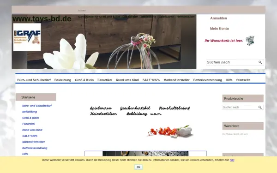Open Büro- und Schulbedarf in top navigation

pyautogui.click(x=34, y=80)
